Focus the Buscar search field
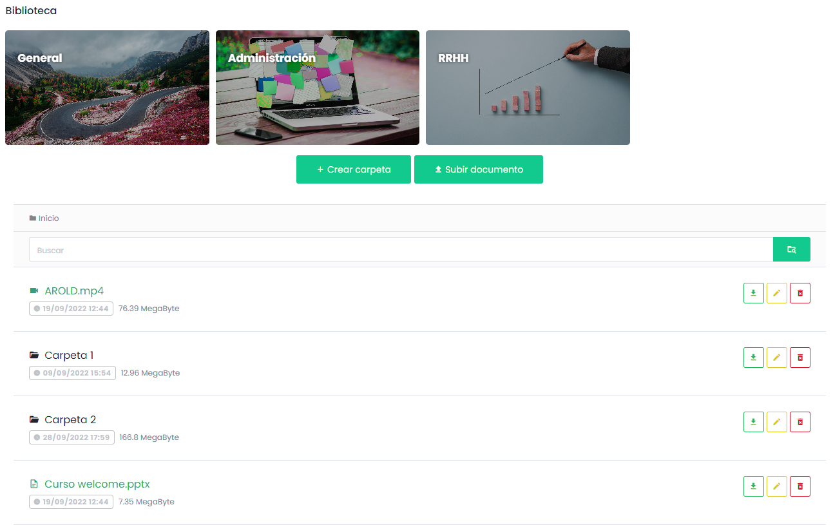Screen dimensions: 833x525 (x=400, y=250)
